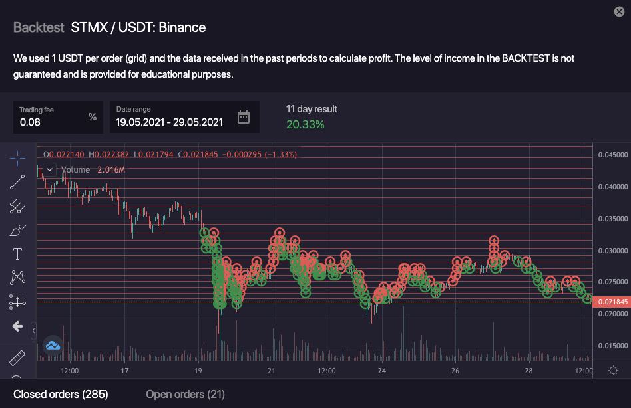Choose the pitchfork drawing tool

pos(17,207)
